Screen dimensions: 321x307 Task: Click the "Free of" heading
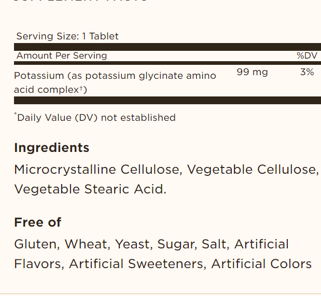tap(38, 222)
